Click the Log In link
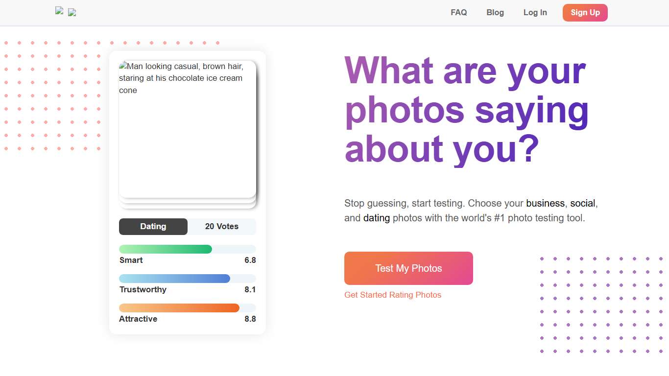The width and height of the screenshot is (669, 376). pyautogui.click(x=535, y=12)
